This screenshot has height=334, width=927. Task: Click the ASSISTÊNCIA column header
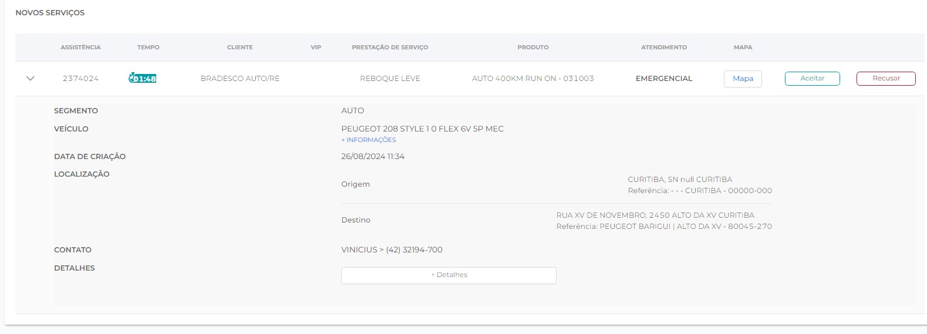pyautogui.click(x=80, y=48)
